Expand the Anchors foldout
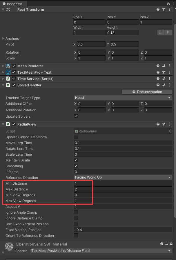The width and height of the screenshot is (176, 260). point(3,39)
